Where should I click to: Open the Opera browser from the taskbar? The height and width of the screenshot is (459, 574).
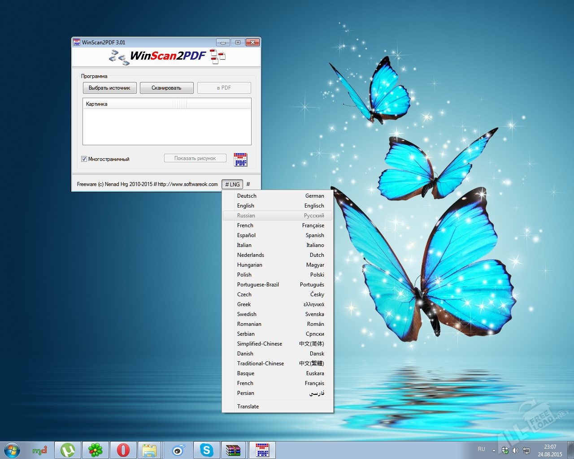(x=123, y=450)
